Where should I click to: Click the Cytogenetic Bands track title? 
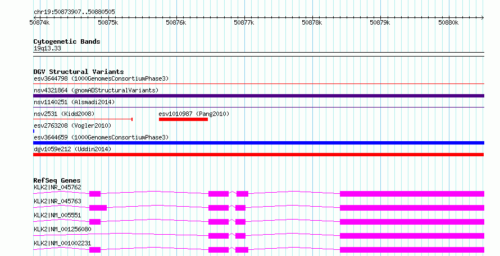point(66,41)
